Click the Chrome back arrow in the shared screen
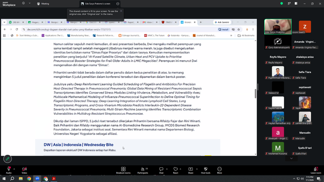The width and height of the screenshot is (324, 182). 5,29
